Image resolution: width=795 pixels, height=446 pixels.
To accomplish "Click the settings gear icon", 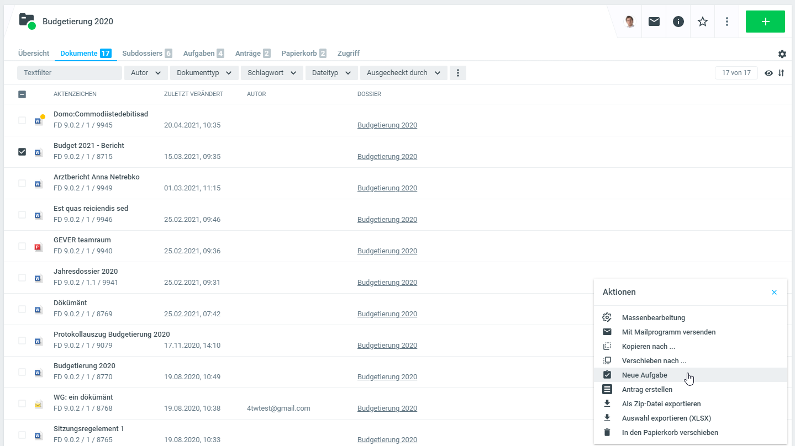I will coord(782,54).
